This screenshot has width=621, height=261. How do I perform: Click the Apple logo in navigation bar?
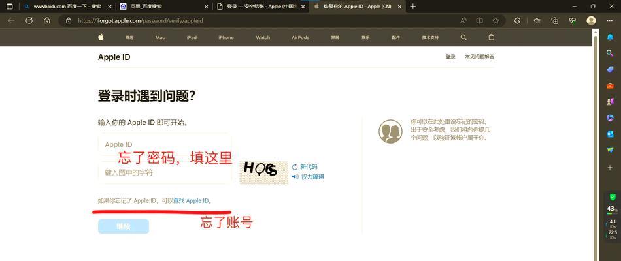(x=101, y=37)
